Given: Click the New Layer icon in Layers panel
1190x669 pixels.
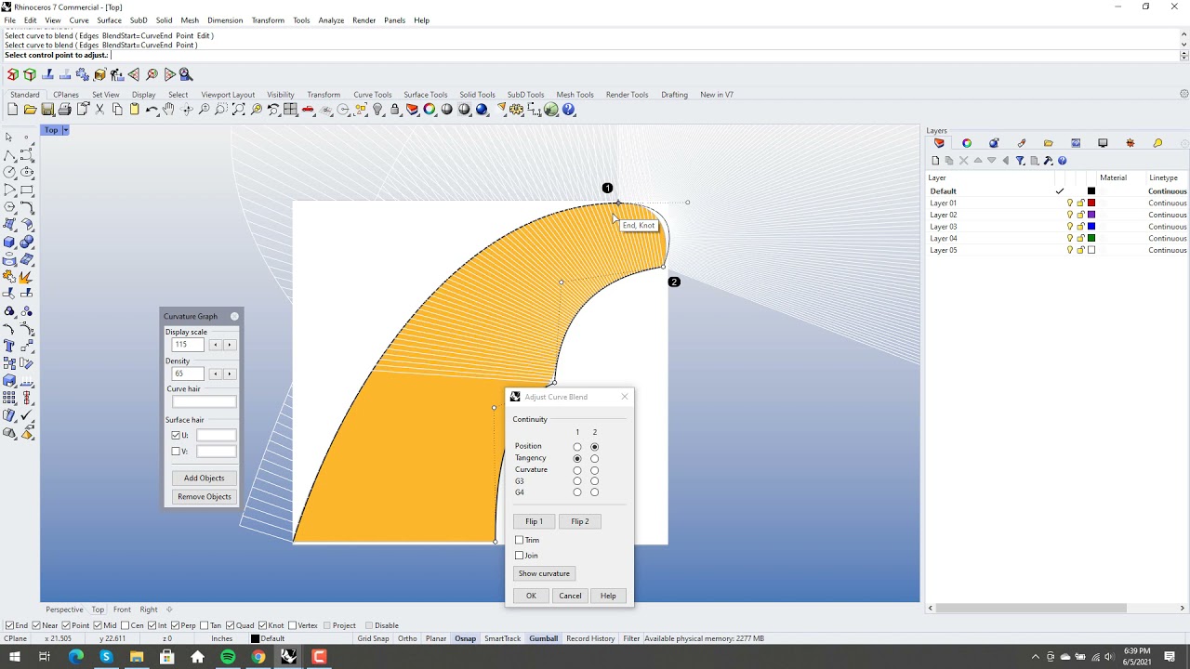Looking at the screenshot, I should coord(935,161).
